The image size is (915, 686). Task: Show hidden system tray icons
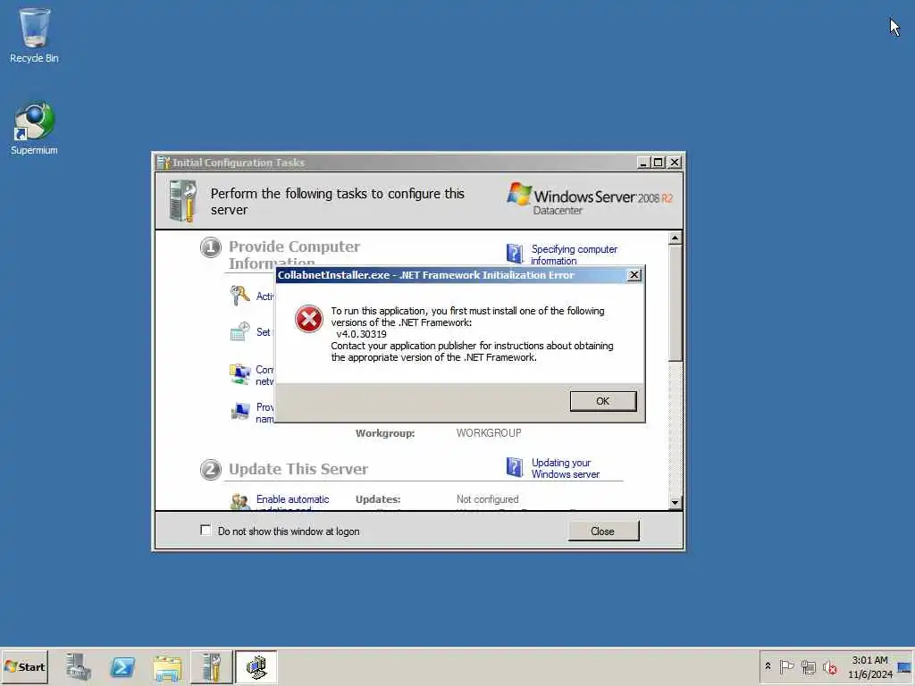(768, 666)
